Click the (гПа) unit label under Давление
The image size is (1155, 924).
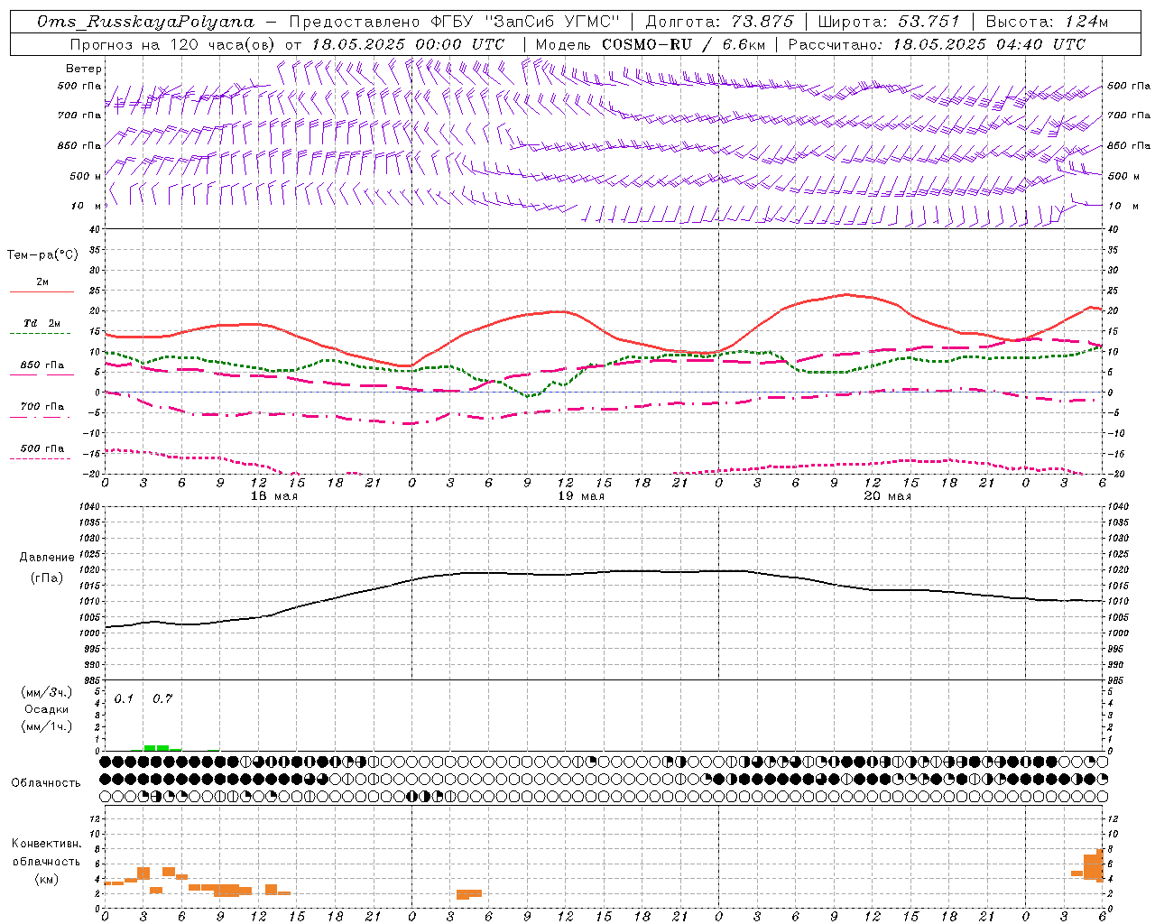point(47,578)
